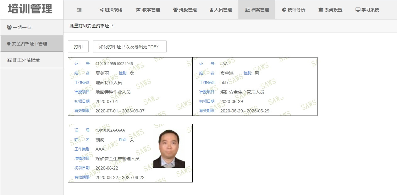Screen dimensions: 397x195
Task: Open the 档案管理 tab
Action: 257,10
